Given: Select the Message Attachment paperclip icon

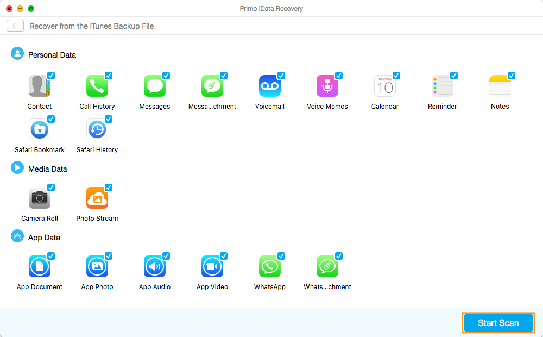Looking at the screenshot, I should coord(212,86).
